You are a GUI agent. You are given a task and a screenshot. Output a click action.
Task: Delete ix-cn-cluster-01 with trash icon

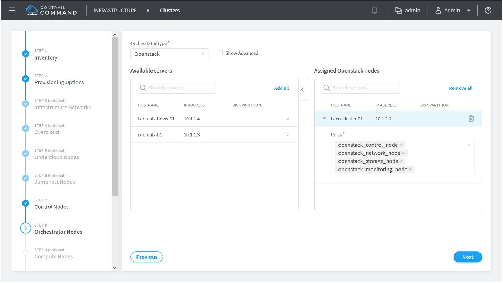click(471, 119)
